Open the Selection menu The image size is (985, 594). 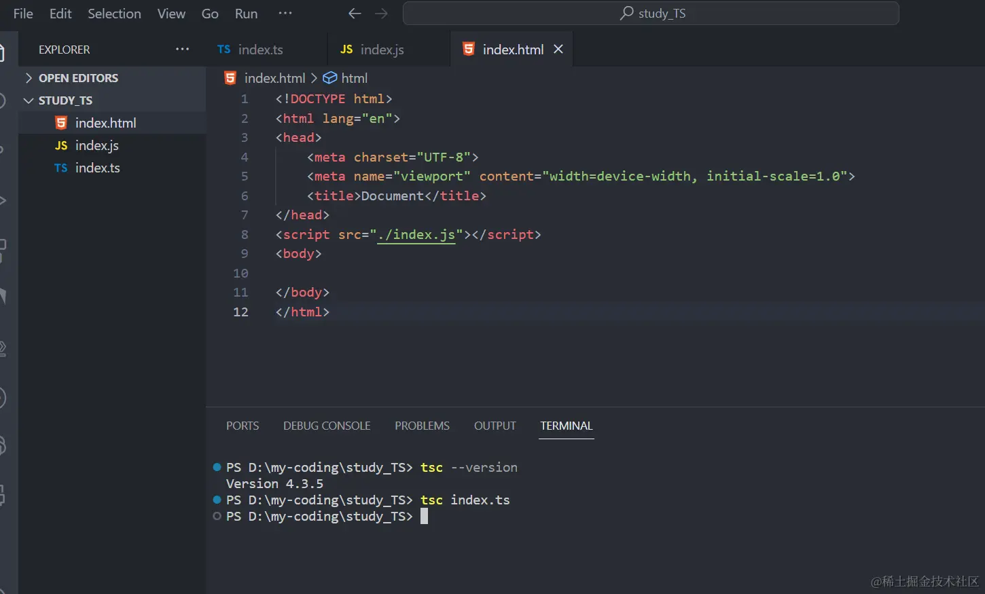tap(114, 14)
